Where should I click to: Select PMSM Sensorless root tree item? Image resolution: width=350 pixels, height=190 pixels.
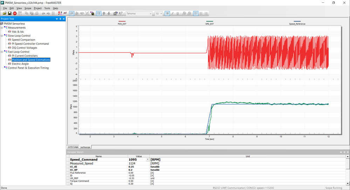click(x=14, y=24)
